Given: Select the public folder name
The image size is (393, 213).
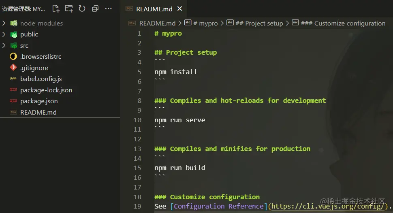Looking at the screenshot, I should tap(29, 34).
